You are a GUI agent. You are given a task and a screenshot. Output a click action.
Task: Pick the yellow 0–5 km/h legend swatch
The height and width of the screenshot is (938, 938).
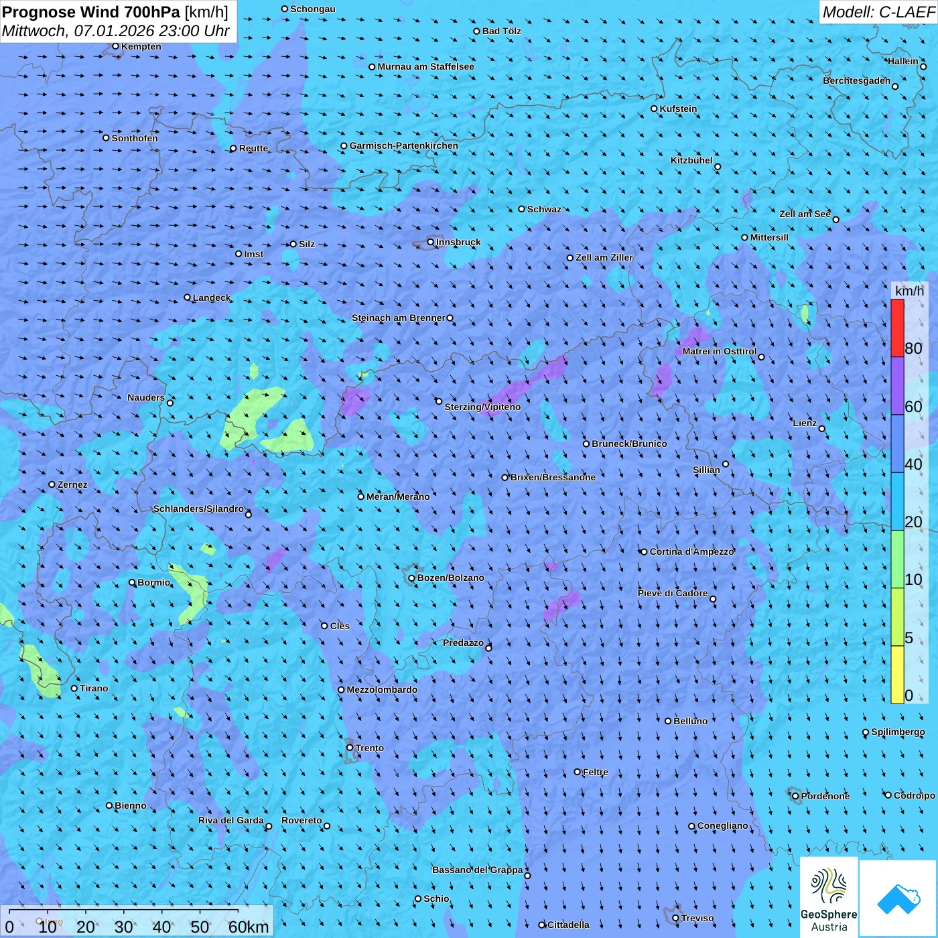897,675
